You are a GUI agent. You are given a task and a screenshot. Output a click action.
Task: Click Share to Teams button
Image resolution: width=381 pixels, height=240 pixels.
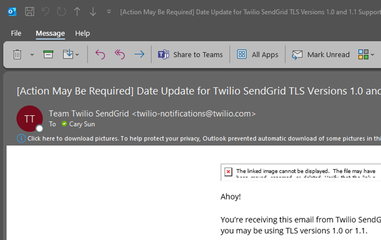(x=190, y=54)
